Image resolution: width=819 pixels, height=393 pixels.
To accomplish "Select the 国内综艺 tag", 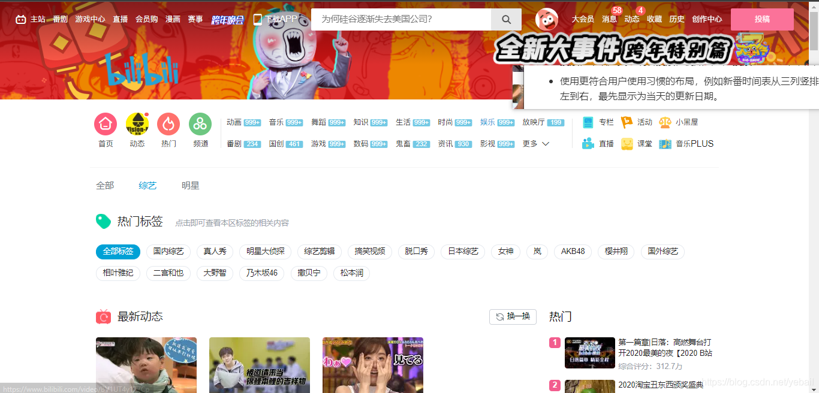I will point(168,252).
